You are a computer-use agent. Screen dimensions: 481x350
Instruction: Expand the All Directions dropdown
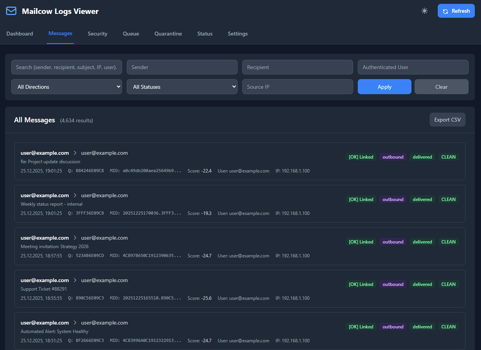click(66, 87)
